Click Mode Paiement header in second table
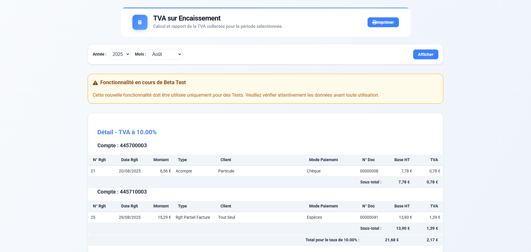The width and height of the screenshot is (531, 252). pyautogui.click(x=323, y=206)
